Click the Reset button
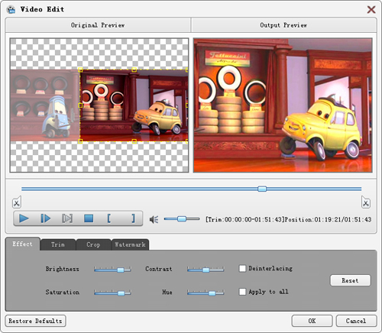 (x=350, y=280)
